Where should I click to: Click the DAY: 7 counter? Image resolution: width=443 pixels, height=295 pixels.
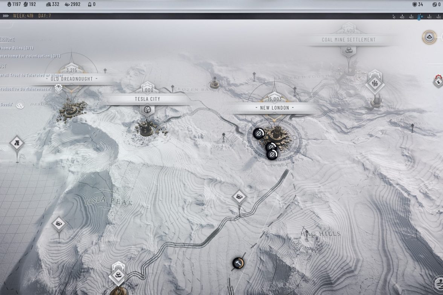coord(44,16)
